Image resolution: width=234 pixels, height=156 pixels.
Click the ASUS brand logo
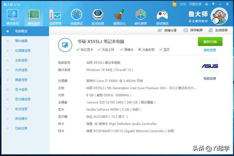[x=210, y=66]
